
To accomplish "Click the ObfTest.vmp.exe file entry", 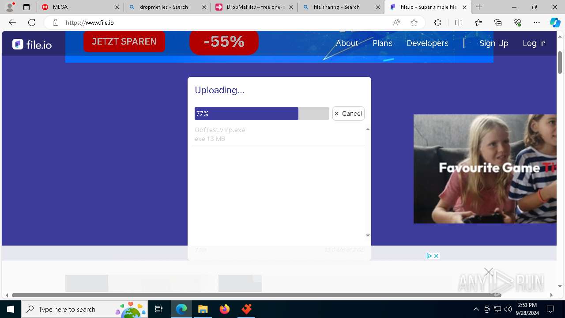I will (x=278, y=134).
